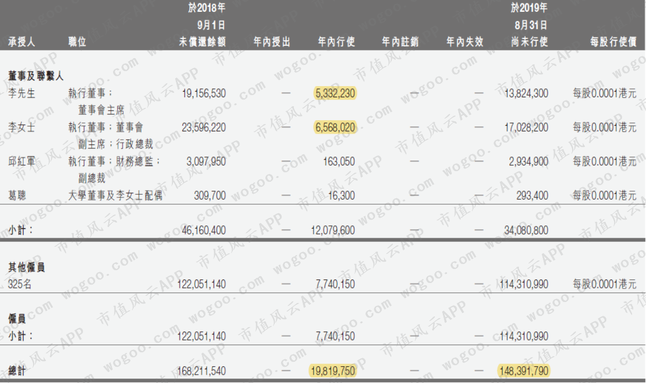Screen dimensions: 646x383
Task: Select the 其他僱員 section heading
Action: (26, 267)
